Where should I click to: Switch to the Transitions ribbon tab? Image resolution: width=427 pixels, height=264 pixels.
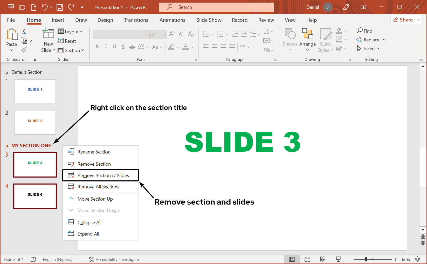point(136,20)
